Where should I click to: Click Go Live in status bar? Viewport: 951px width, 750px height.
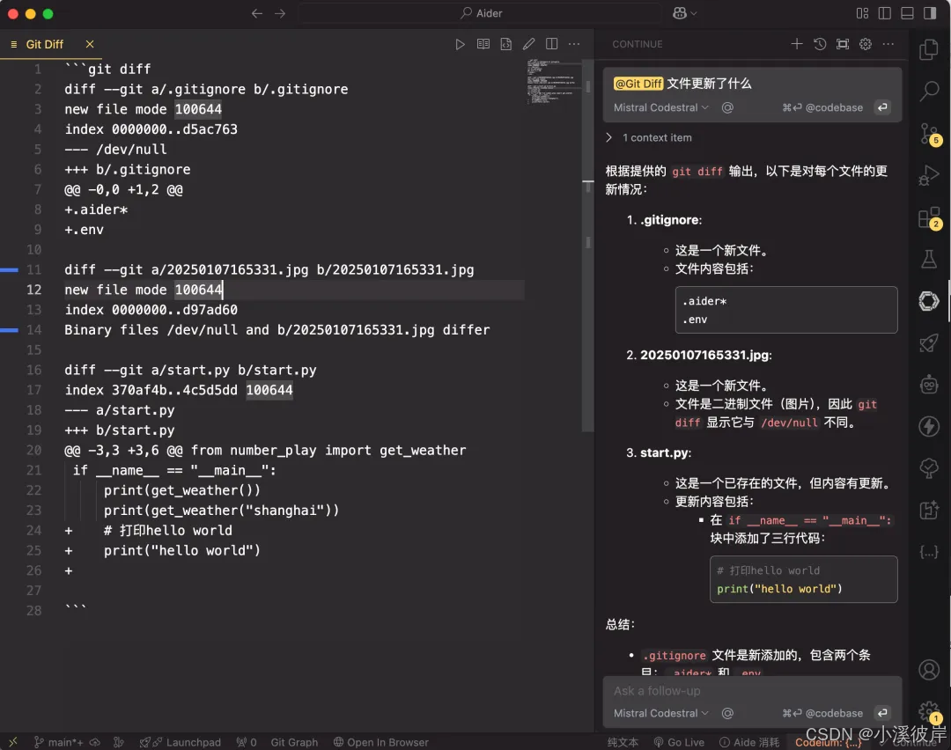pos(679,742)
